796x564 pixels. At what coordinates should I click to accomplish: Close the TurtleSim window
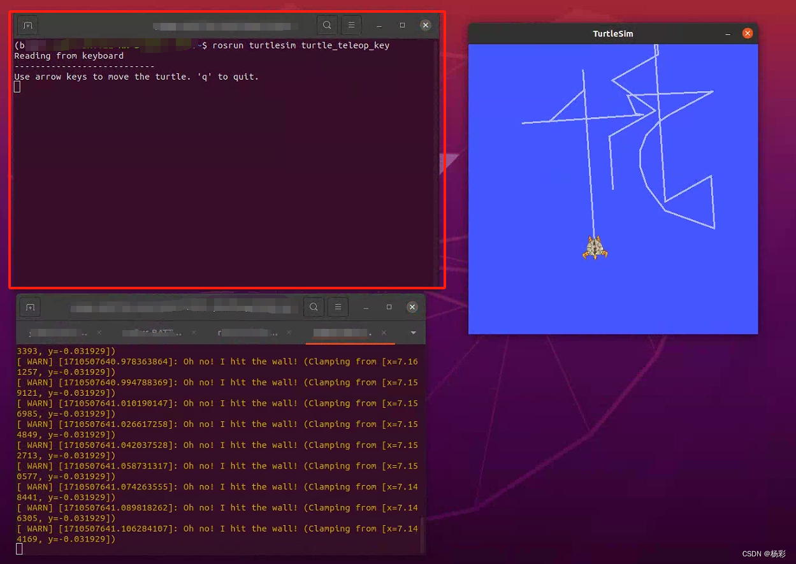tap(748, 34)
